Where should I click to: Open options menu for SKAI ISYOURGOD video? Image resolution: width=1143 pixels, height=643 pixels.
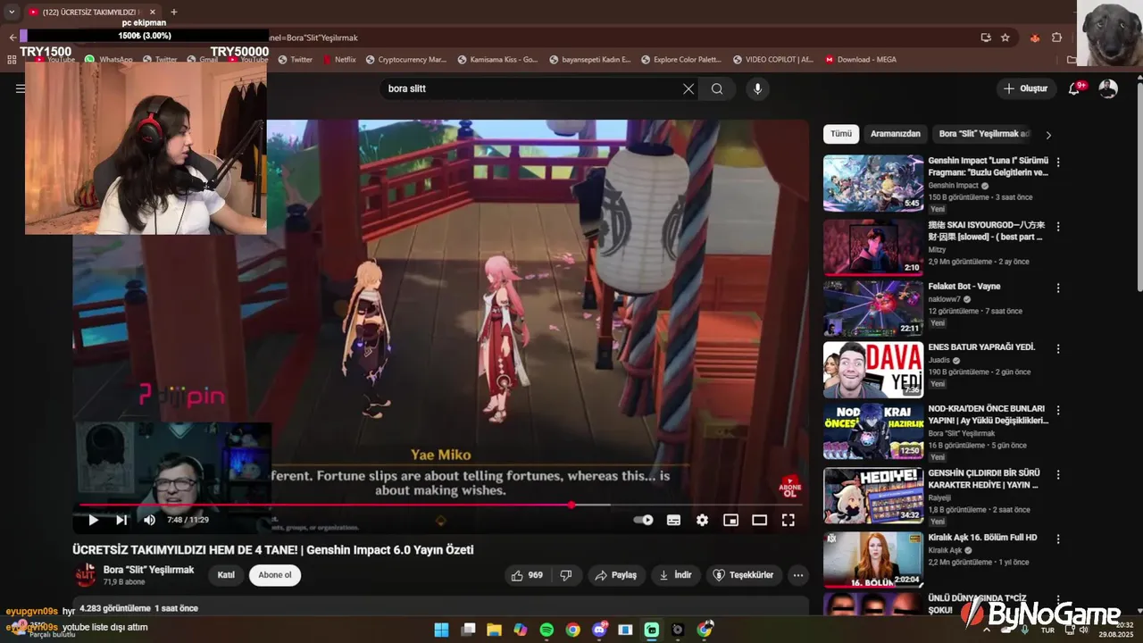pyautogui.click(x=1058, y=226)
